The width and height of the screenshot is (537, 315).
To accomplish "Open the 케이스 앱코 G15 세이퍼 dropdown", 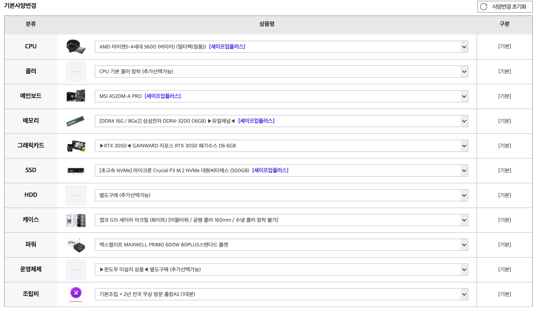I will coord(282,220).
